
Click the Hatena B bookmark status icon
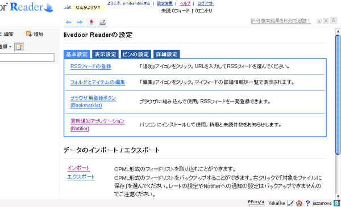[x=336, y=203]
